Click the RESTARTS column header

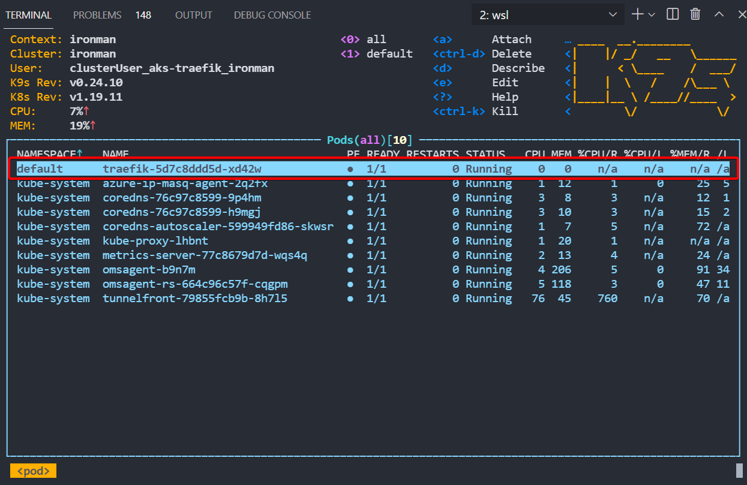pyautogui.click(x=433, y=155)
